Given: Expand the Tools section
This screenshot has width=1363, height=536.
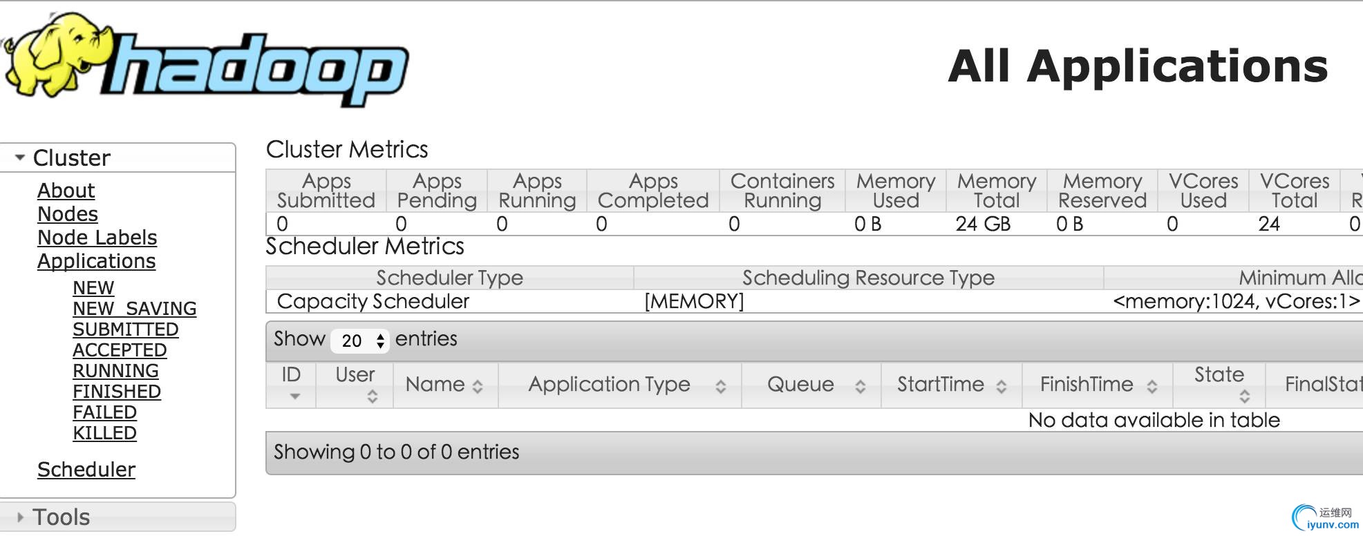Looking at the screenshot, I should [x=21, y=517].
